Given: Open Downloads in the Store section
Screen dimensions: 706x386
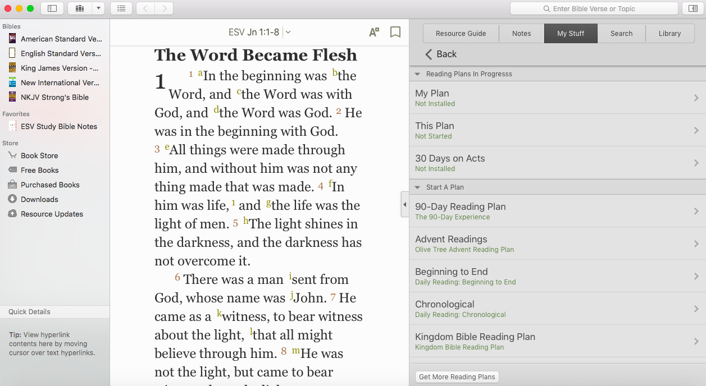Looking at the screenshot, I should tap(39, 199).
